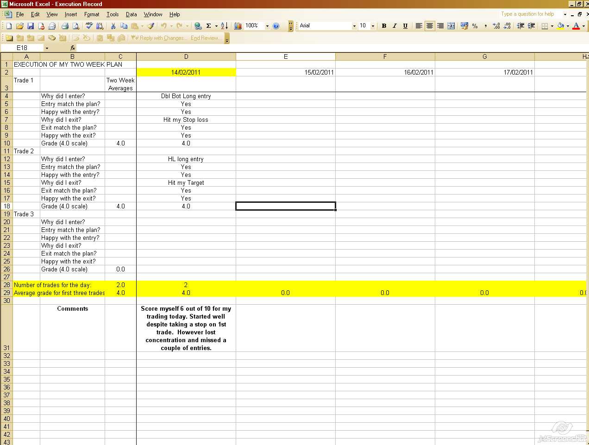Click the Open file folder icon
This screenshot has height=445, width=589.
click(x=19, y=26)
